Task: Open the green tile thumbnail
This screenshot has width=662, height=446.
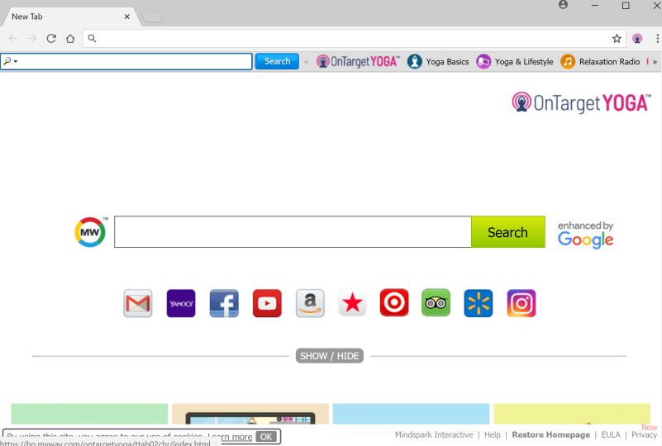Action: tap(89, 414)
